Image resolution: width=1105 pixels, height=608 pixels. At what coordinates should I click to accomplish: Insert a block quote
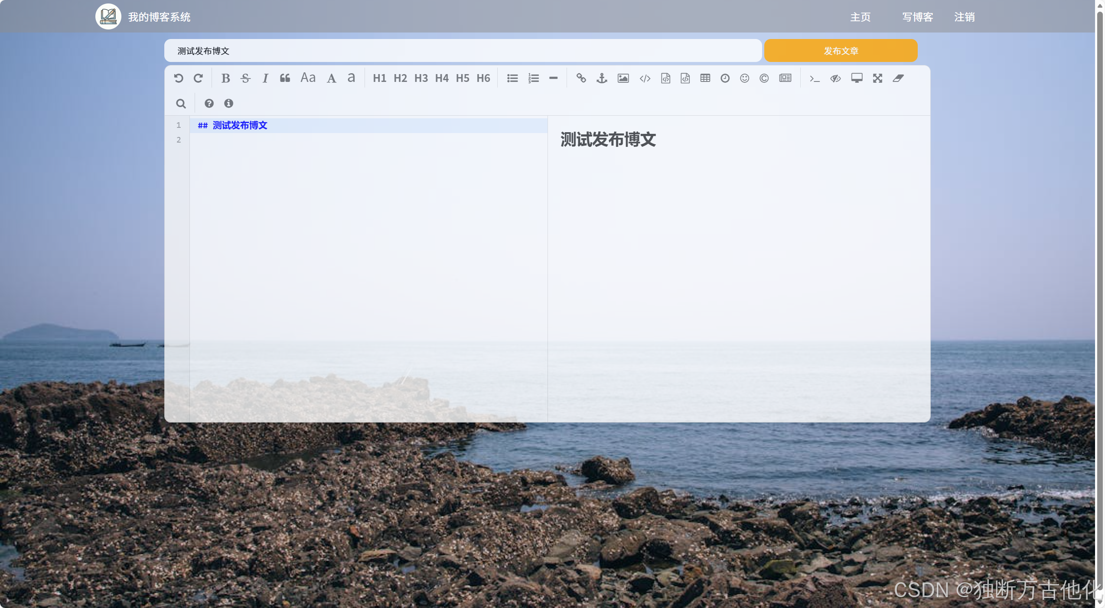coord(285,78)
